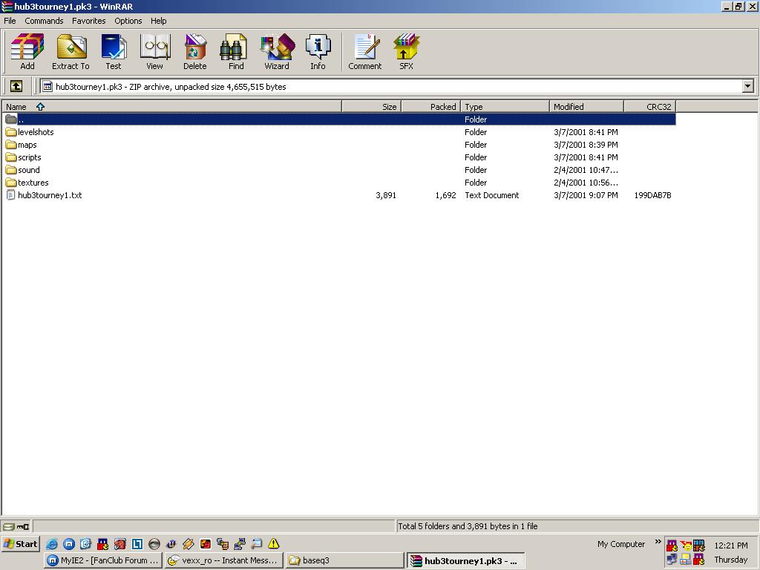Show archive Info
Image resolution: width=760 pixels, height=570 pixels.
pos(318,51)
